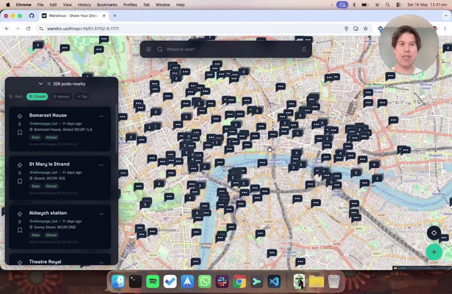Open the St Mary le Strand post title
This screenshot has width=452, height=294.
tap(49, 164)
